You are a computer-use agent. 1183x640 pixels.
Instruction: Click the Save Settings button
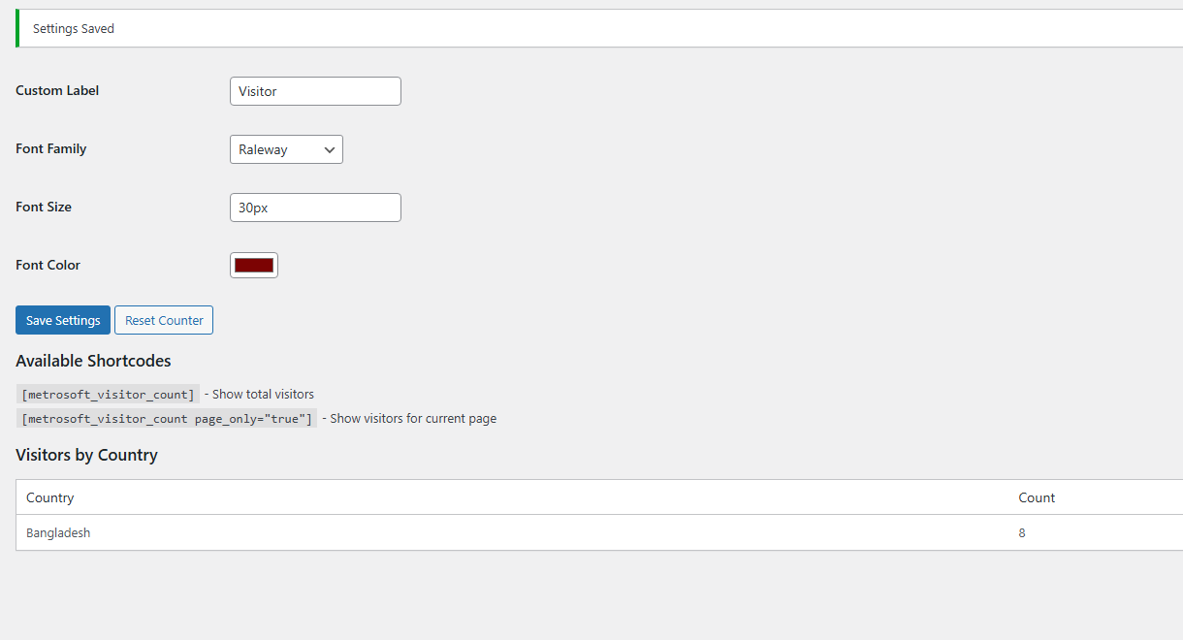pos(63,320)
